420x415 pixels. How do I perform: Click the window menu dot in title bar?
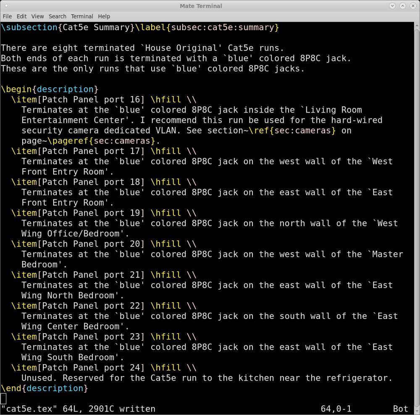(6, 5)
